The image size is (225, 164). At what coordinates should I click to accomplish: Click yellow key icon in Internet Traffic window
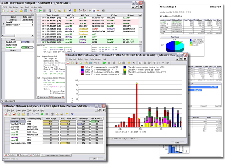129,63
